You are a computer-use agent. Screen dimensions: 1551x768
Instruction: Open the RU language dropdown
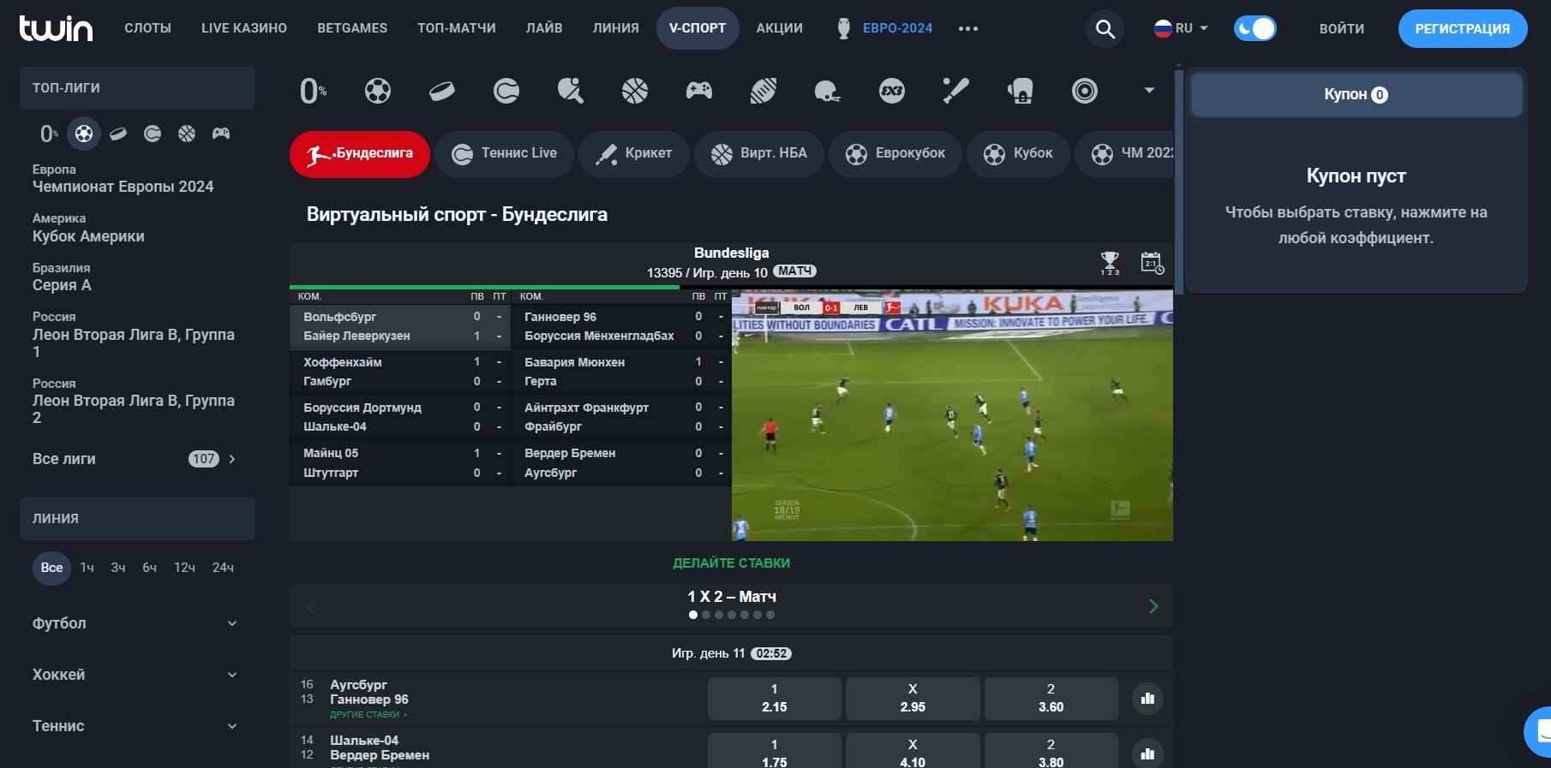coord(1181,28)
